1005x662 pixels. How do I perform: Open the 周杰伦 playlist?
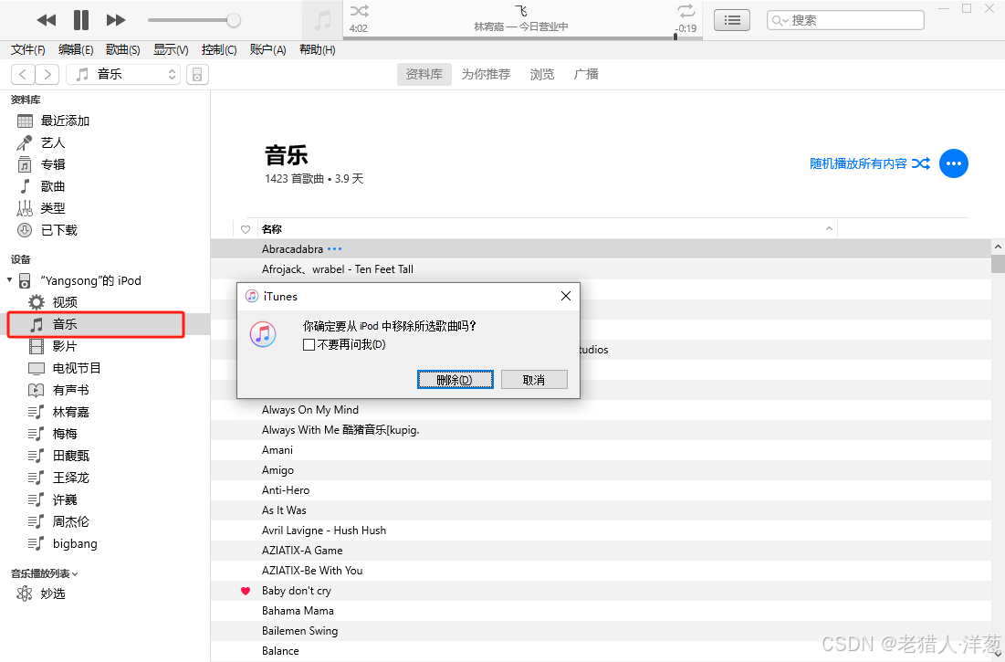click(70, 521)
